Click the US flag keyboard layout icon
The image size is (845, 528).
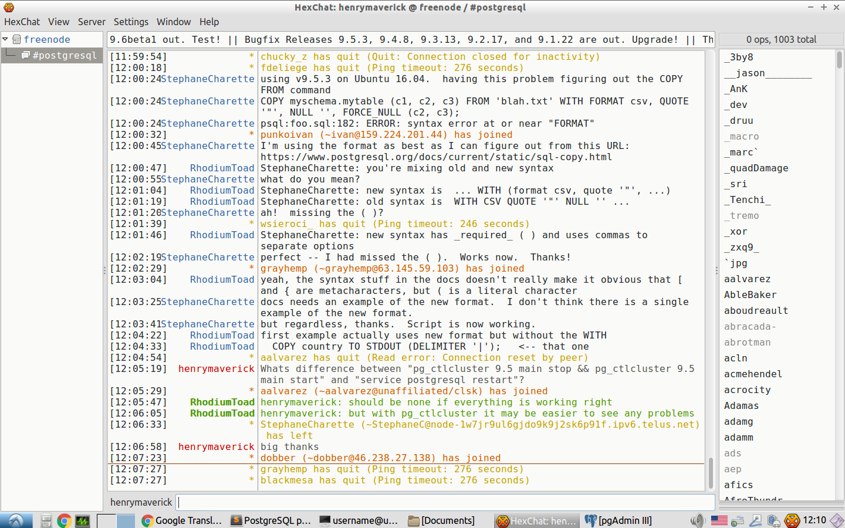coord(719,520)
